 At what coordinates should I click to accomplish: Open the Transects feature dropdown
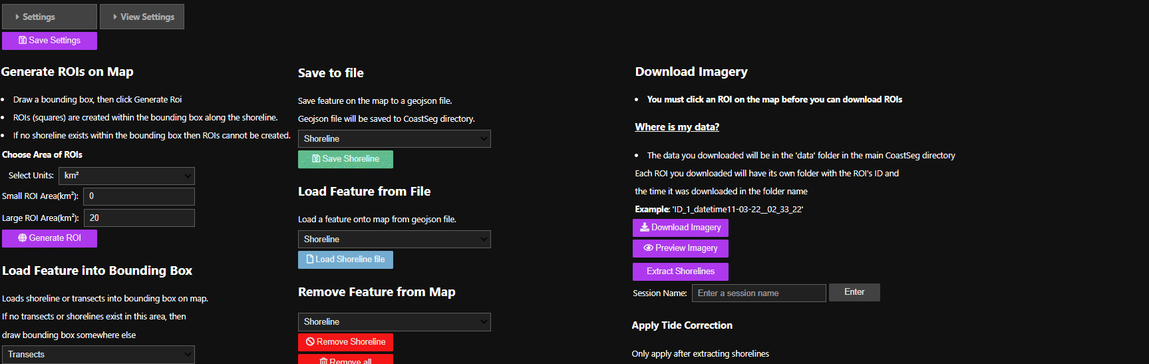coord(98,355)
